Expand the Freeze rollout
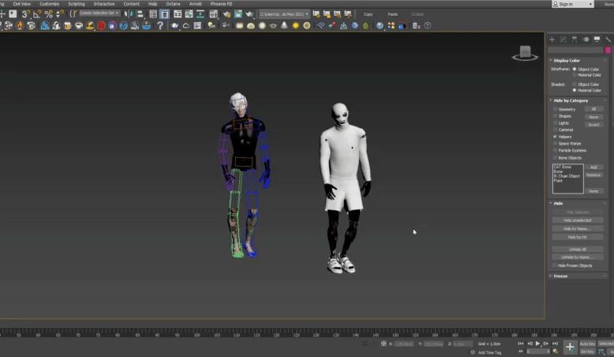The image size is (614, 357). [x=560, y=276]
